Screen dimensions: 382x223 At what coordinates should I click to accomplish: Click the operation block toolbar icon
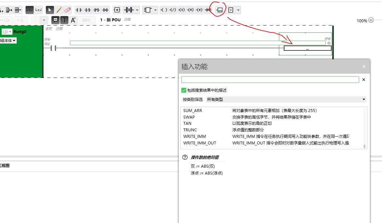[220, 10]
